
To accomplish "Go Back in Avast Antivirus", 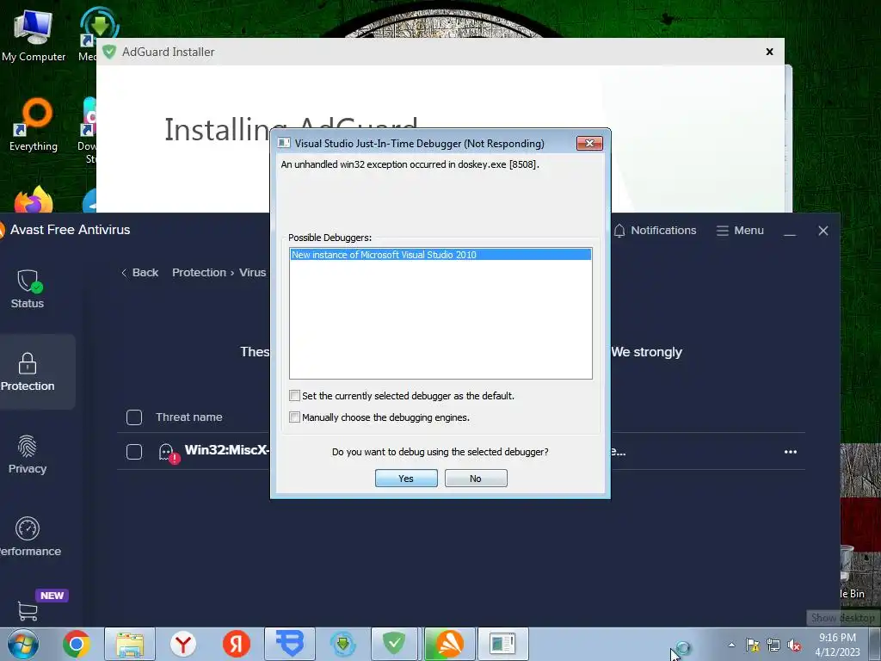I will pyautogui.click(x=140, y=273).
